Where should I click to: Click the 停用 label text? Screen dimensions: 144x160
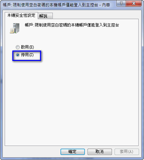pos(25,55)
